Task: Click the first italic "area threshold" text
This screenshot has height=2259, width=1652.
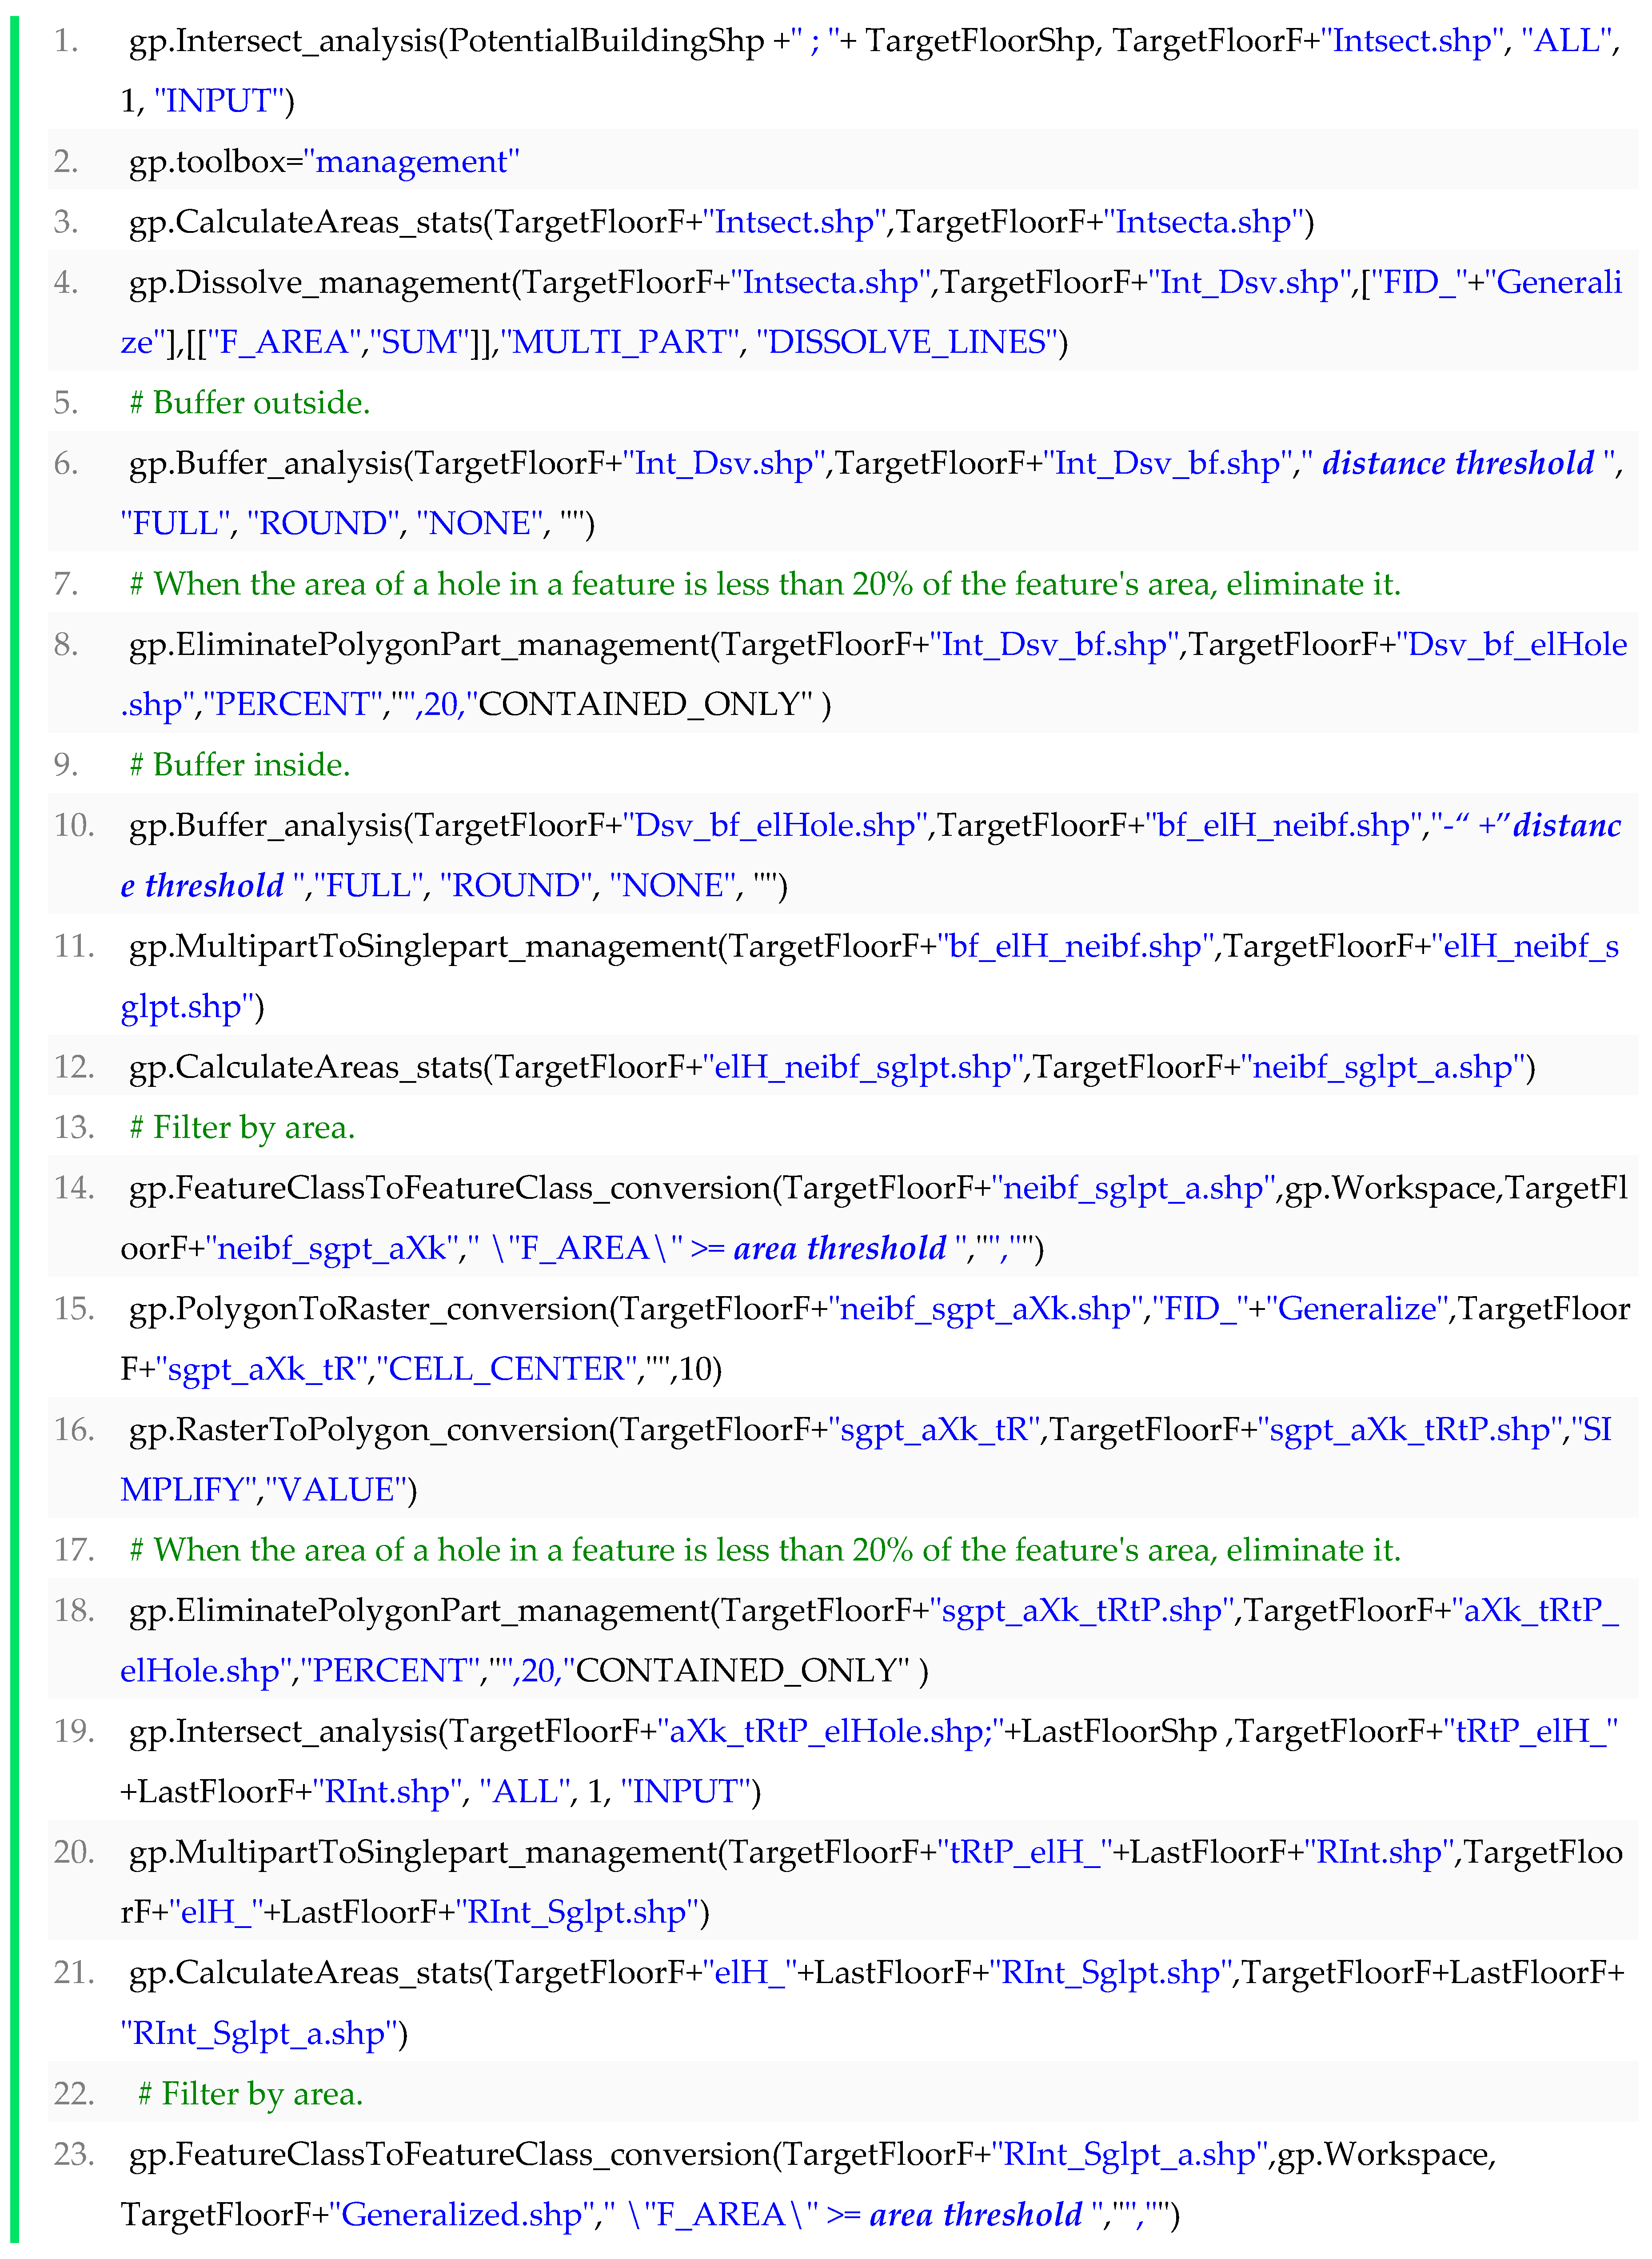Action: (x=840, y=1249)
